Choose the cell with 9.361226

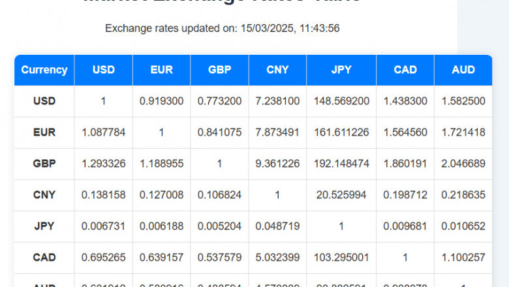(277, 164)
